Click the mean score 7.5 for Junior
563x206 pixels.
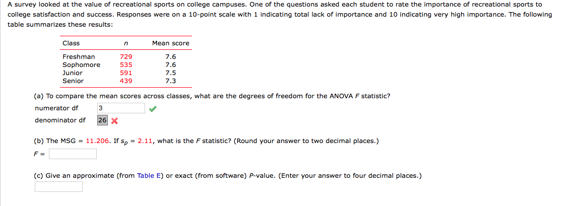[x=170, y=73]
